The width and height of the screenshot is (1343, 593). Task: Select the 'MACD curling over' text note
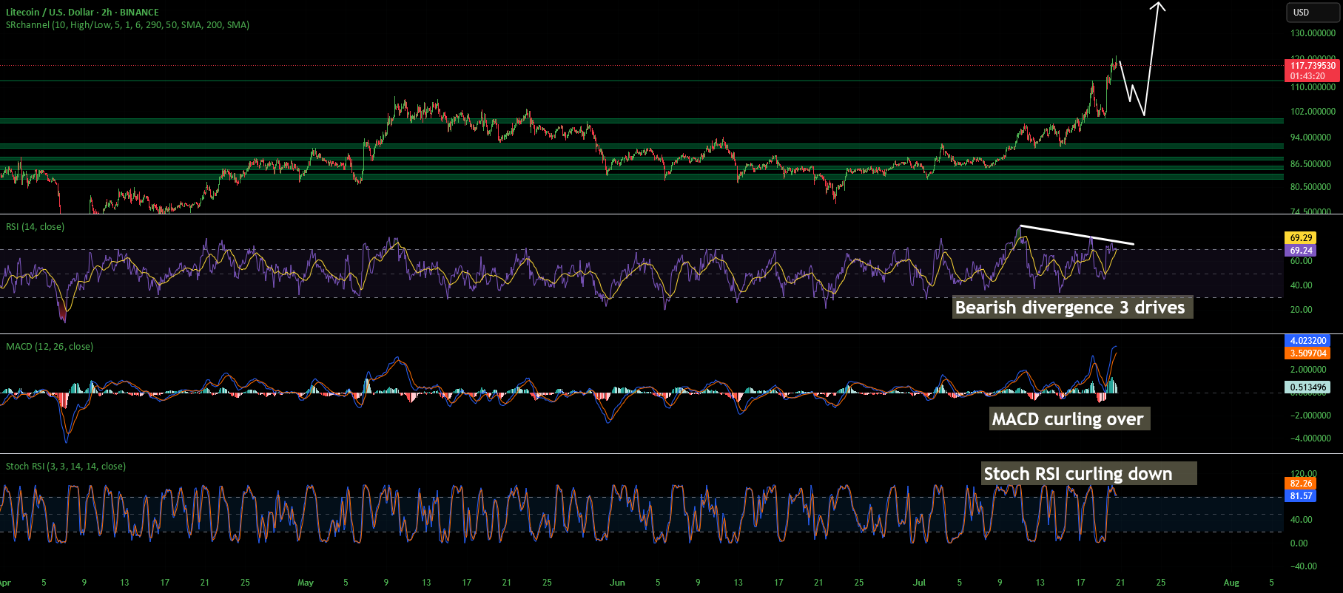tap(1069, 419)
